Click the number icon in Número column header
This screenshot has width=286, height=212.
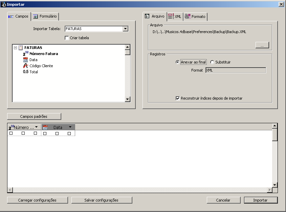coord(12,127)
